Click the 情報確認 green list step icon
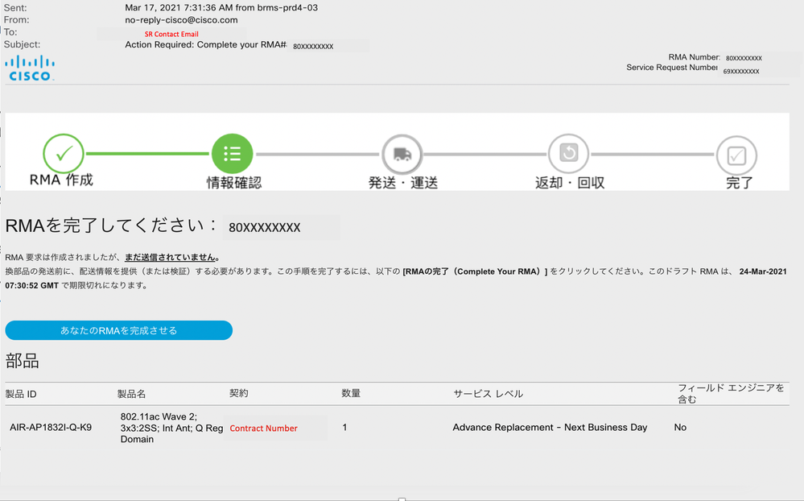Screen dimensions: 804x501 point(233,154)
